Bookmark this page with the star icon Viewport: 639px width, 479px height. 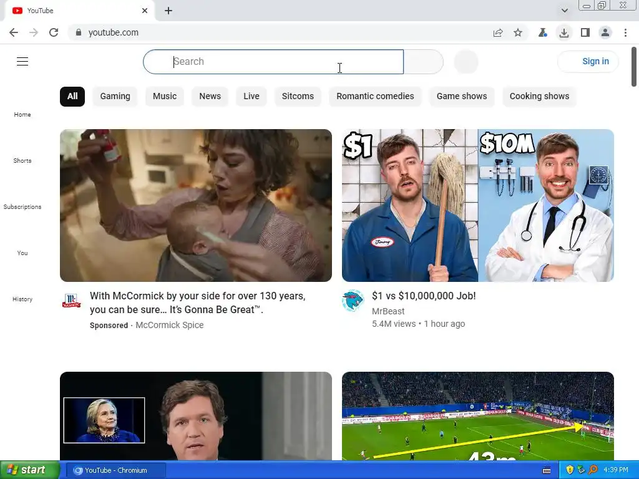[517, 32]
